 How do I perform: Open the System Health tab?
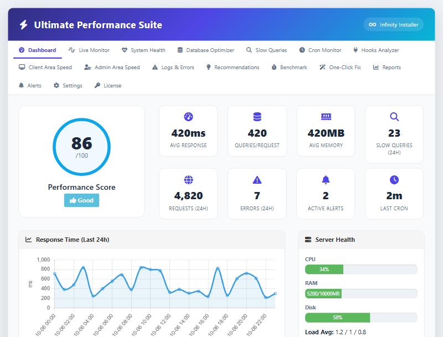(x=143, y=50)
